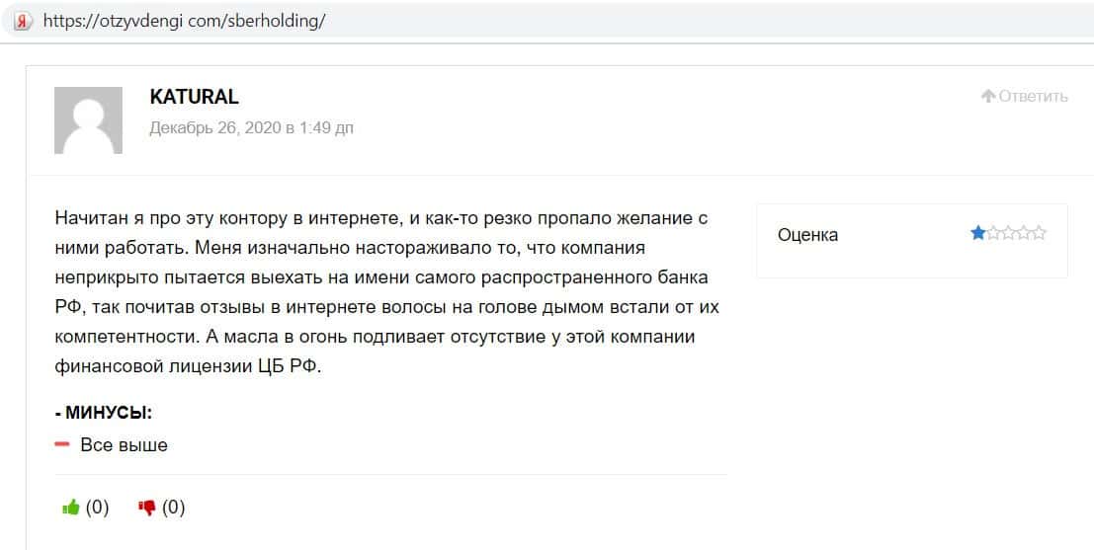Select the second rating star
Image resolution: width=1094 pixels, height=550 pixels.
point(993,234)
